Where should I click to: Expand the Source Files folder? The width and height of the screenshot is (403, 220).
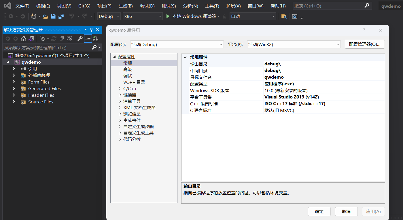point(14,102)
